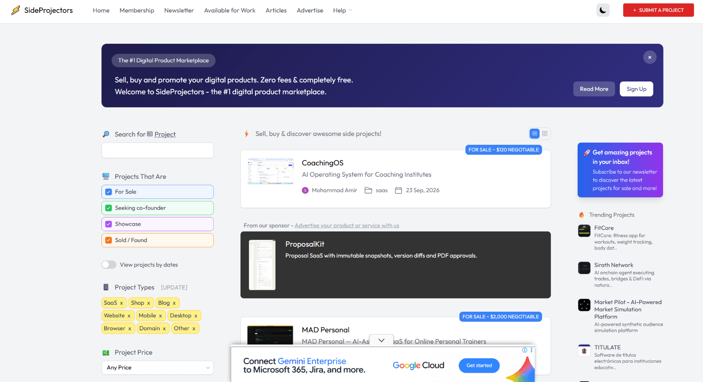The image size is (703, 382).
Task: Open the MAD Personal project title
Action: (326, 330)
